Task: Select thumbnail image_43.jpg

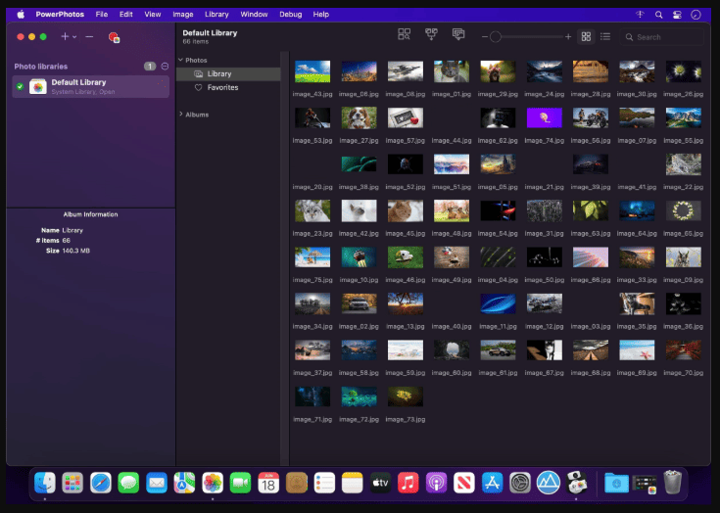Action: click(312, 71)
